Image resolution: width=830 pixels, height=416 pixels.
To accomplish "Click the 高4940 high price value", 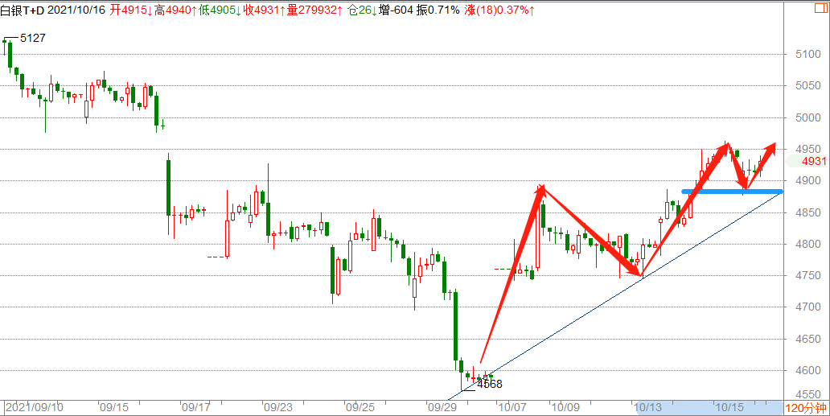I will point(176,9).
